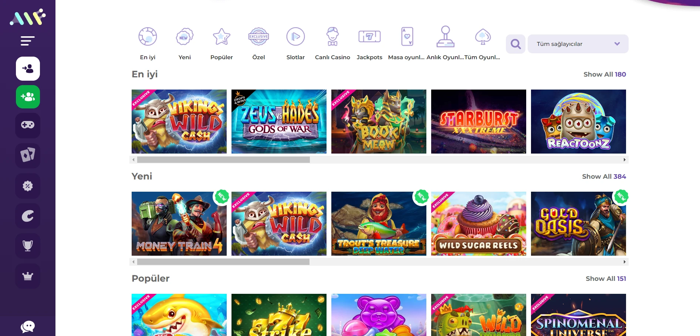Click the sidebar letter C logo icon
The width and height of the screenshot is (700, 336).
[28, 216]
